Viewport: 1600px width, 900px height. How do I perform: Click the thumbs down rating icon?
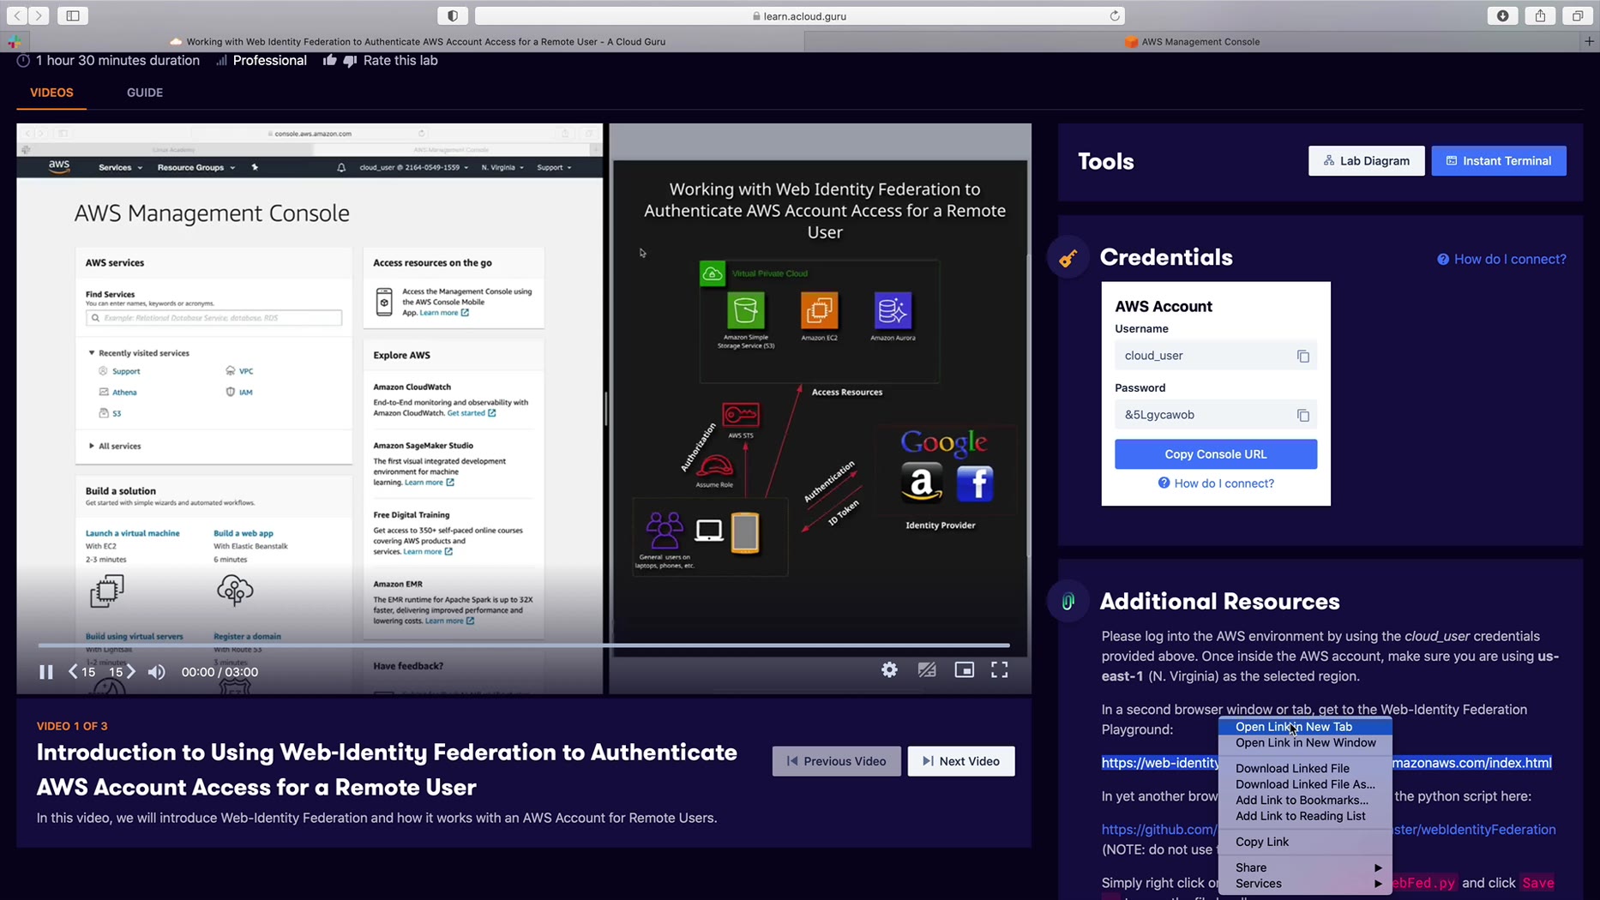[350, 61]
